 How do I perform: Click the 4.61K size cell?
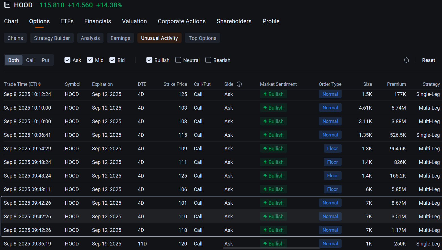coord(365,108)
